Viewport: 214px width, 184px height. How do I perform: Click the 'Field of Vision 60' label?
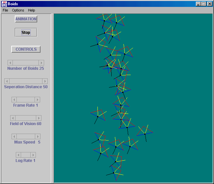(26, 124)
